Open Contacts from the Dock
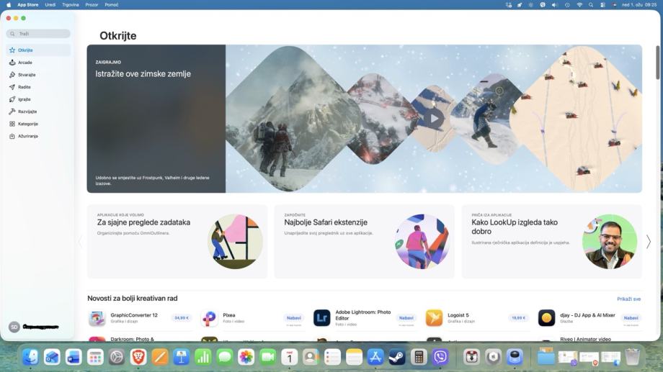Screen dimensions: 663x372 pos(311,357)
